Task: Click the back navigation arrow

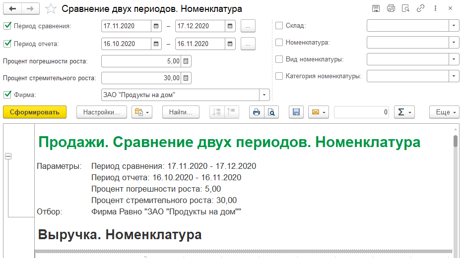Action: [x=12, y=9]
